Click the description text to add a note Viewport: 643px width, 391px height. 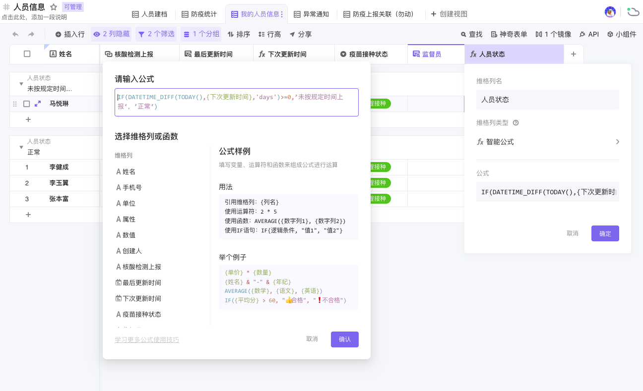pyautogui.click(x=34, y=17)
